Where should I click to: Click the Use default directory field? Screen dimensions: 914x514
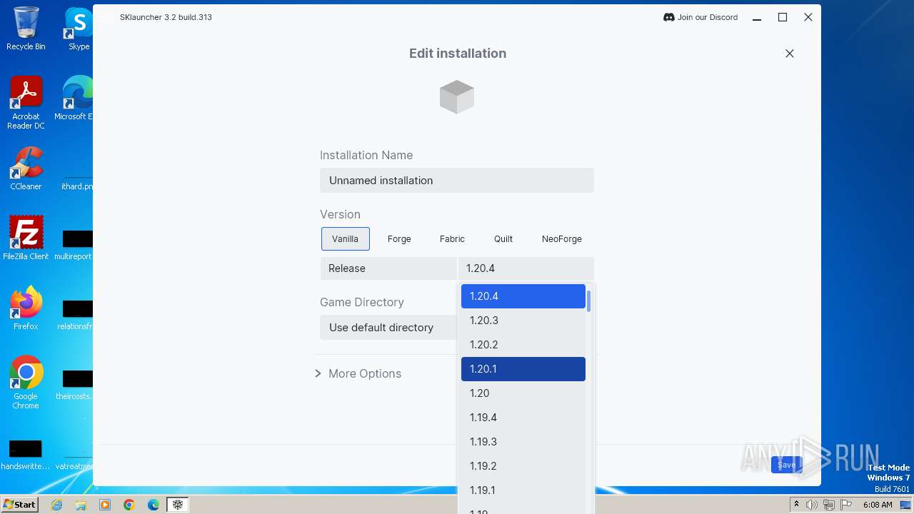point(388,328)
